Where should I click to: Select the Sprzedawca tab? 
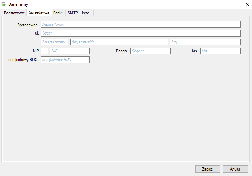(x=39, y=12)
